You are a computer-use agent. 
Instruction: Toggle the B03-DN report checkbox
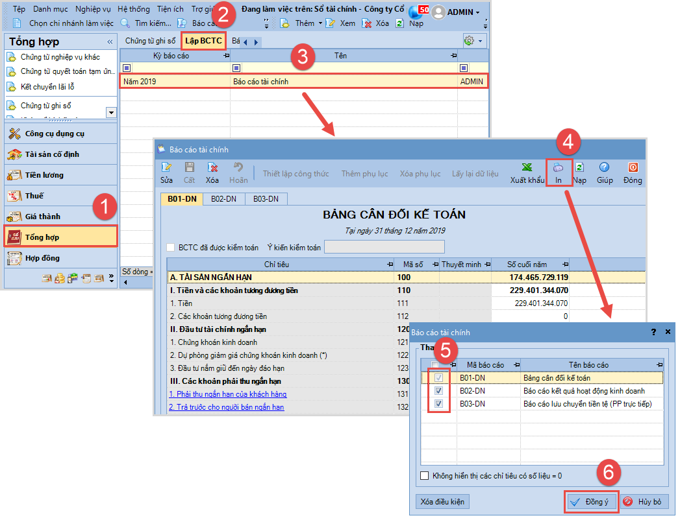439,404
